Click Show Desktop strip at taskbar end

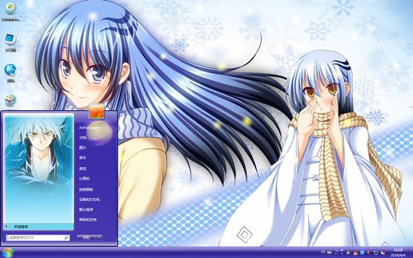(411, 252)
